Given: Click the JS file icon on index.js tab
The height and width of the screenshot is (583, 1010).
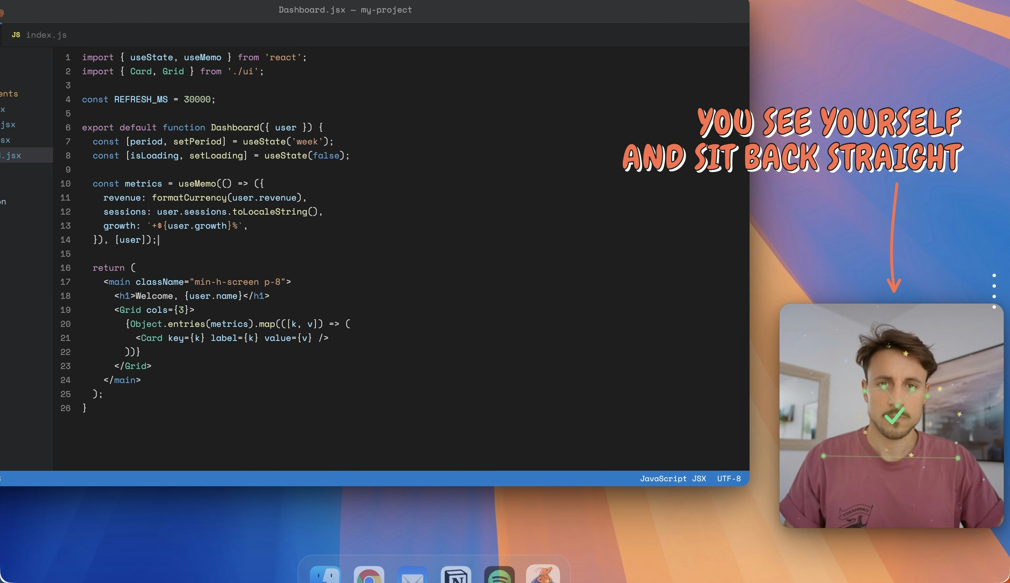Looking at the screenshot, I should 16,35.
